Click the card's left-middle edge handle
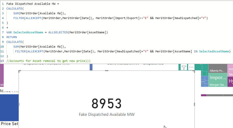This screenshot has width=233, height=128. 19,104
